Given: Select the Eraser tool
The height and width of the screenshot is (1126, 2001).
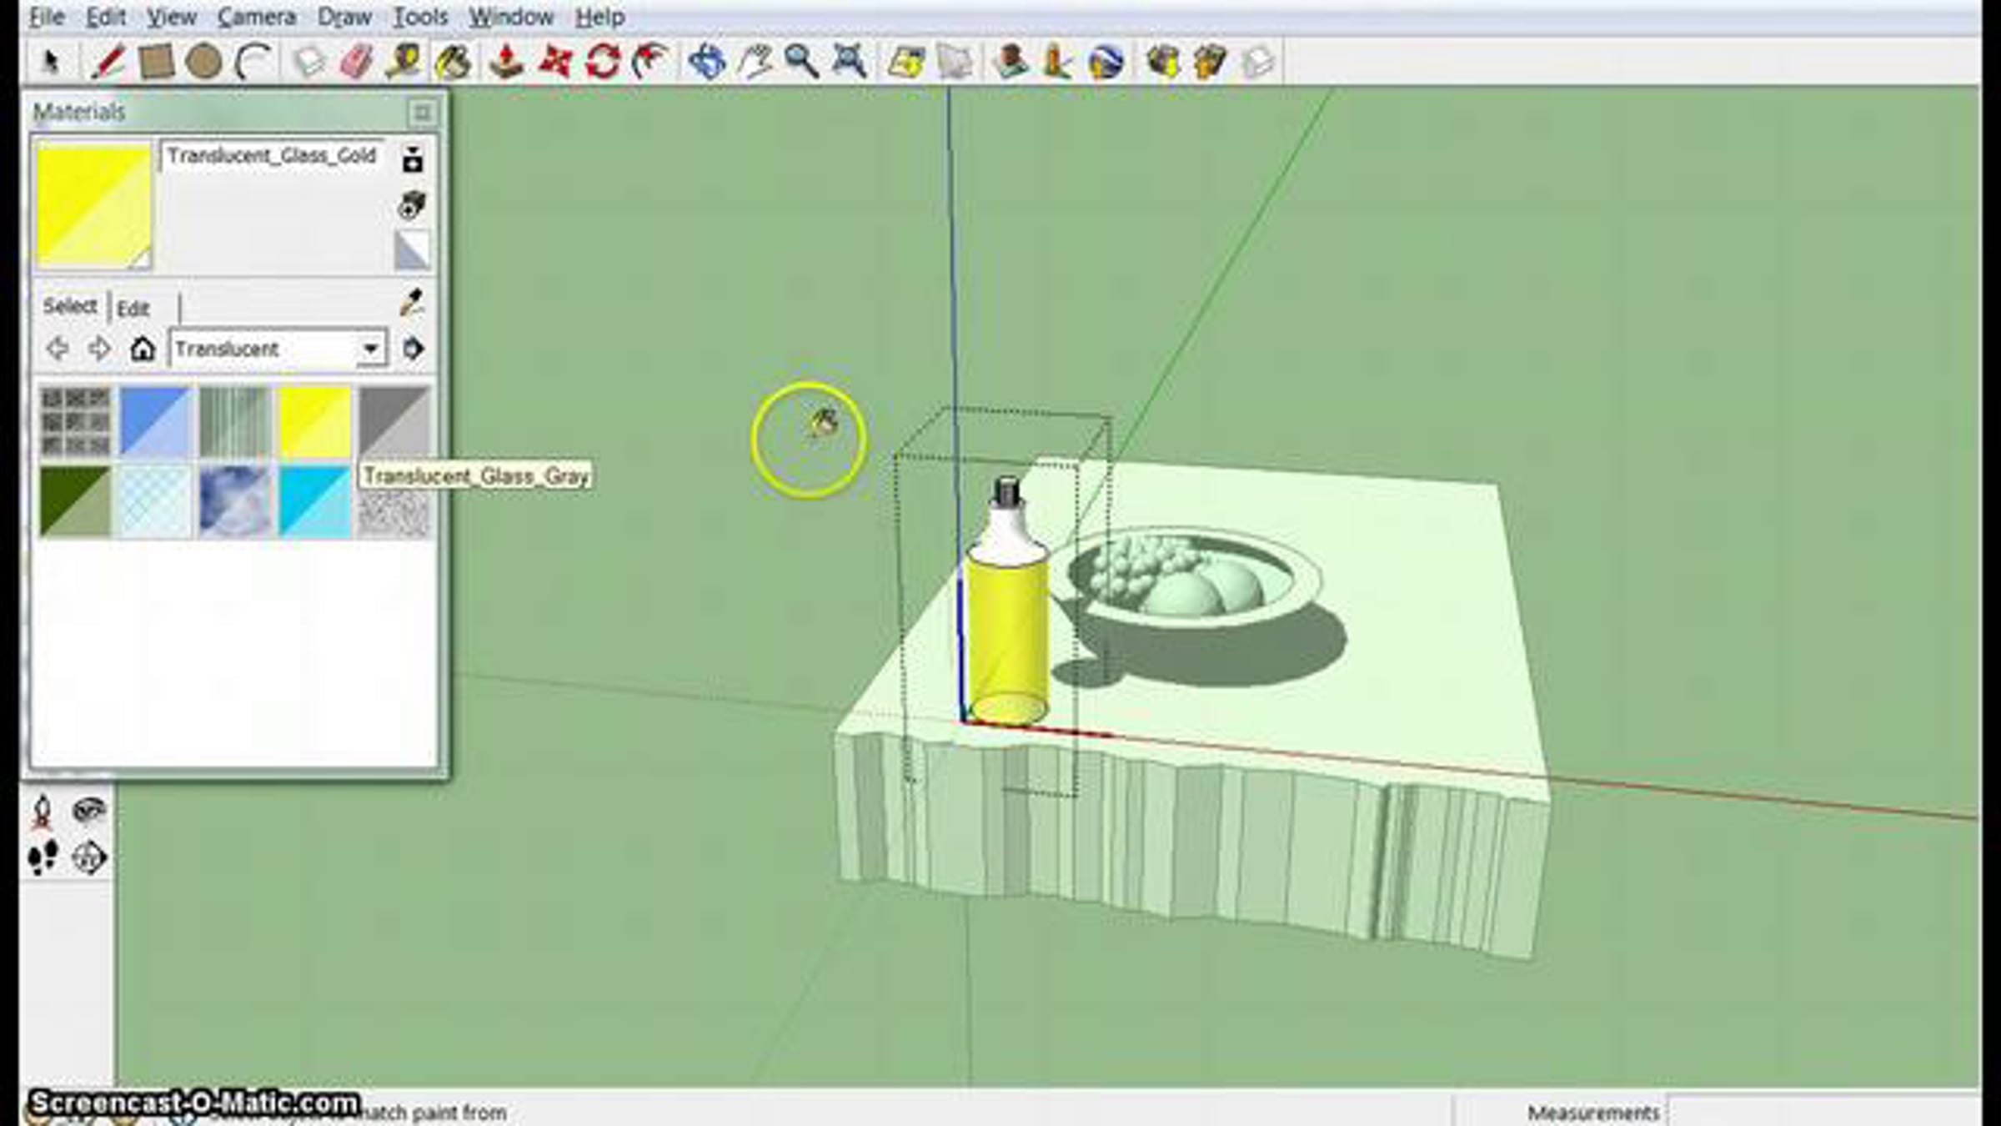Looking at the screenshot, I should tap(357, 62).
